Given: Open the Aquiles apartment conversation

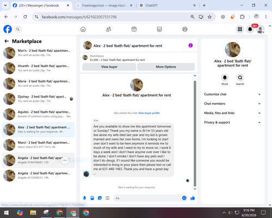Looking at the screenshot, I should pyautogui.click(x=38, y=114).
